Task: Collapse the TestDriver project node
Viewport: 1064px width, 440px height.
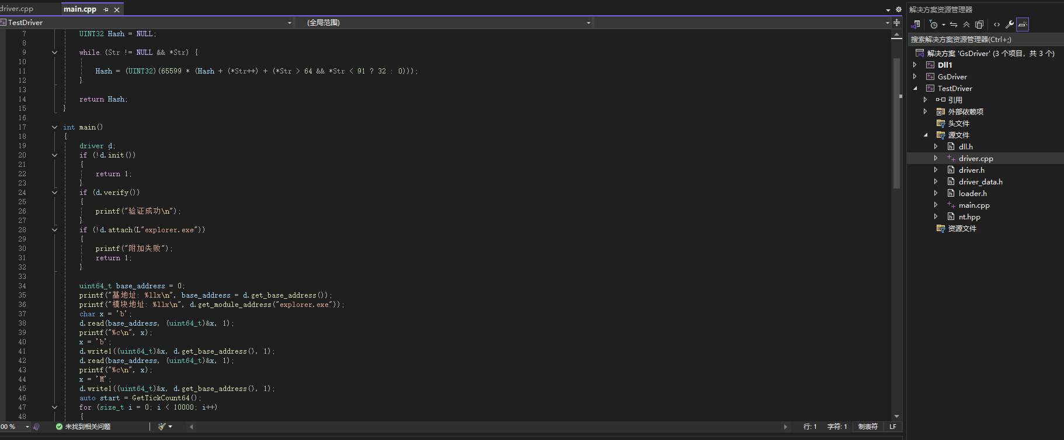Action: pos(915,88)
